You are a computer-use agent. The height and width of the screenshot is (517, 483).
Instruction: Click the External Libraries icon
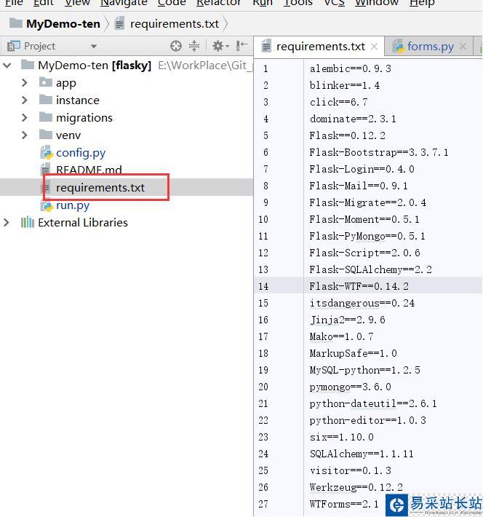[x=28, y=223]
